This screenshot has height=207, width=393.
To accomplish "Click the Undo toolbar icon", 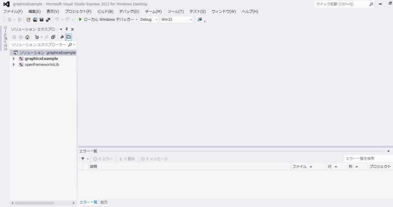I will point(57,20).
